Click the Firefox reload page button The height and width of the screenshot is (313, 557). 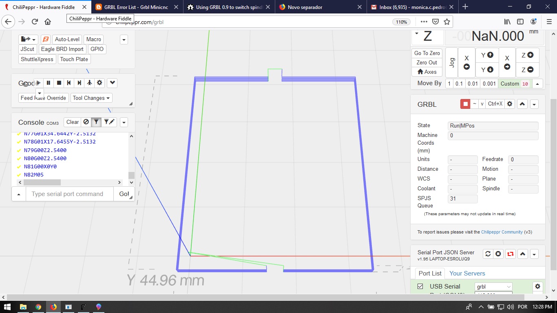[35, 22]
